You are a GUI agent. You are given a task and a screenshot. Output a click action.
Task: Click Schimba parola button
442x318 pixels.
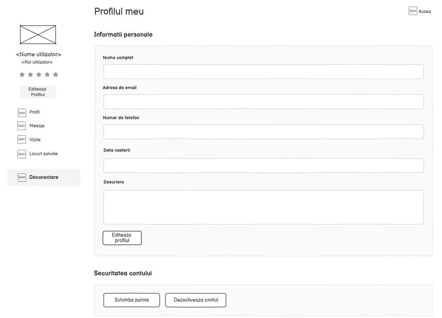click(131, 300)
